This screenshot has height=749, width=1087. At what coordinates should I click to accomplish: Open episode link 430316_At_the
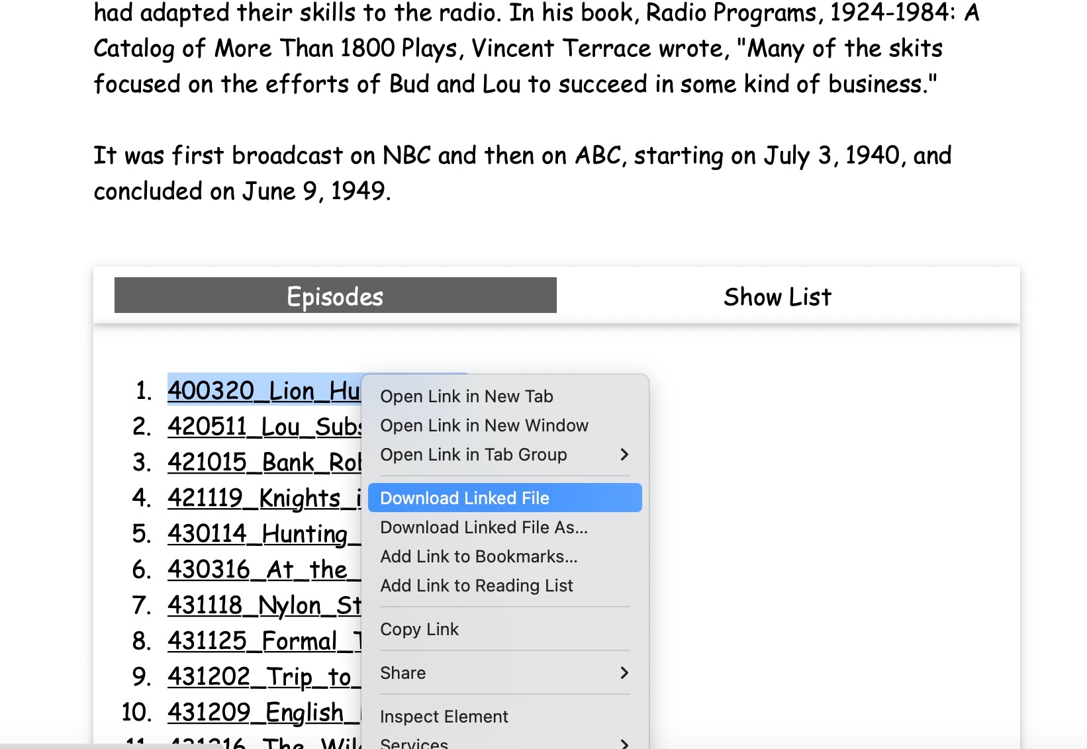coord(264,569)
